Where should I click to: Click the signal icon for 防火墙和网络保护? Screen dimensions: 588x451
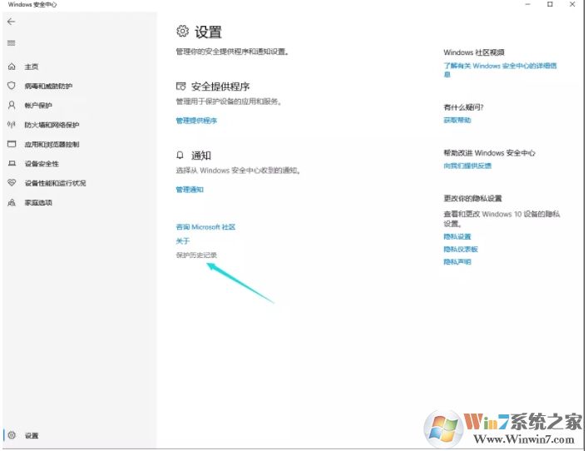(12, 125)
